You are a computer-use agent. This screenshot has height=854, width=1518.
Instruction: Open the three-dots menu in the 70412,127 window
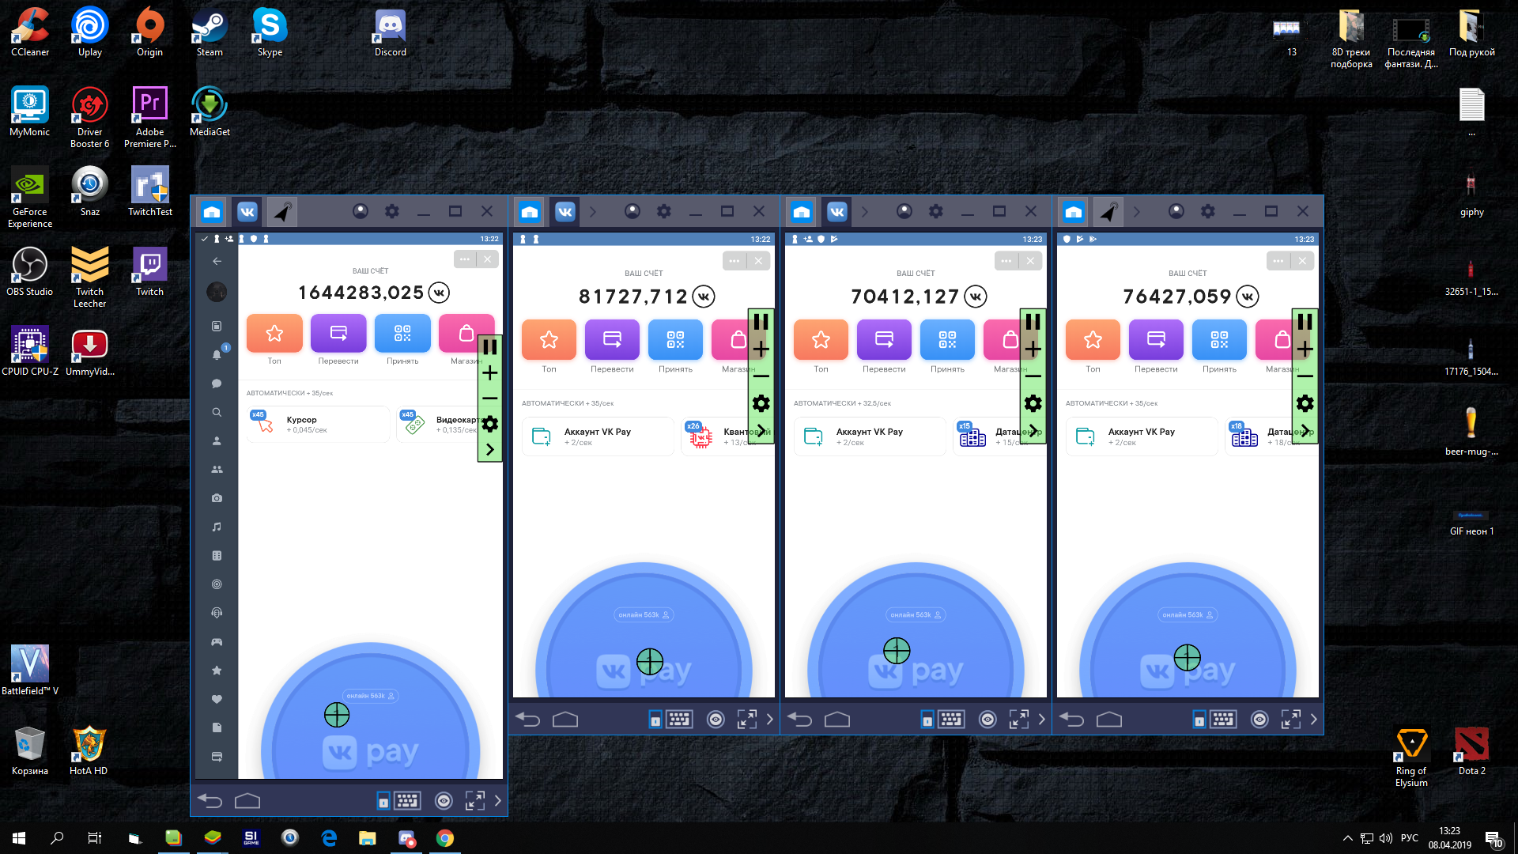(x=1006, y=261)
